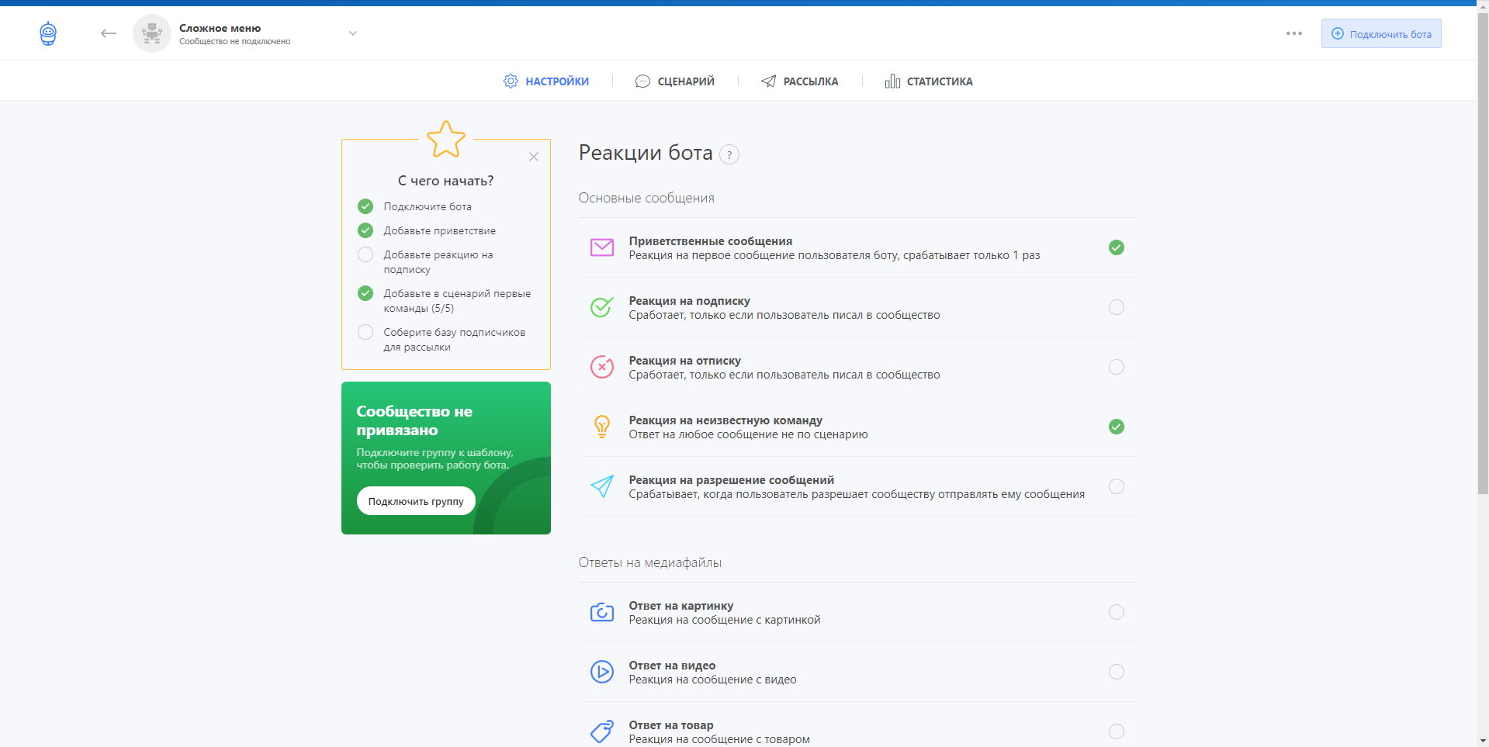Click the scrollbar down arrow
1489x747 pixels.
[x=1483, y=741]
